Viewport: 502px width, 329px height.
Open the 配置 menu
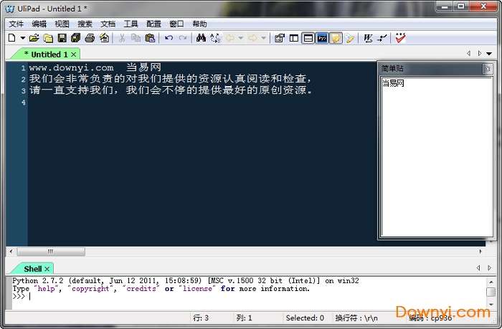tap(153, 24)
